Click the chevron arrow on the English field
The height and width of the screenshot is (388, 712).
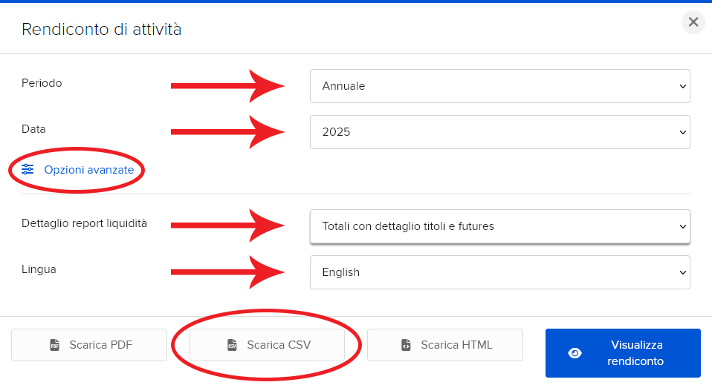682,272
